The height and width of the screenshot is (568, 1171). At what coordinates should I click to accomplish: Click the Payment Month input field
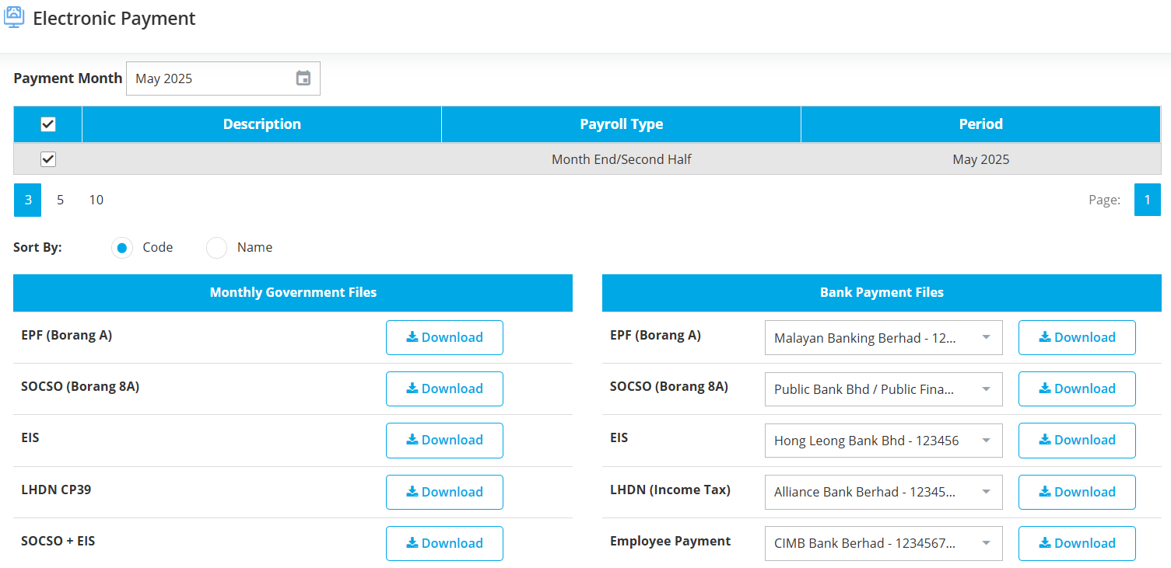coord(210,78)
